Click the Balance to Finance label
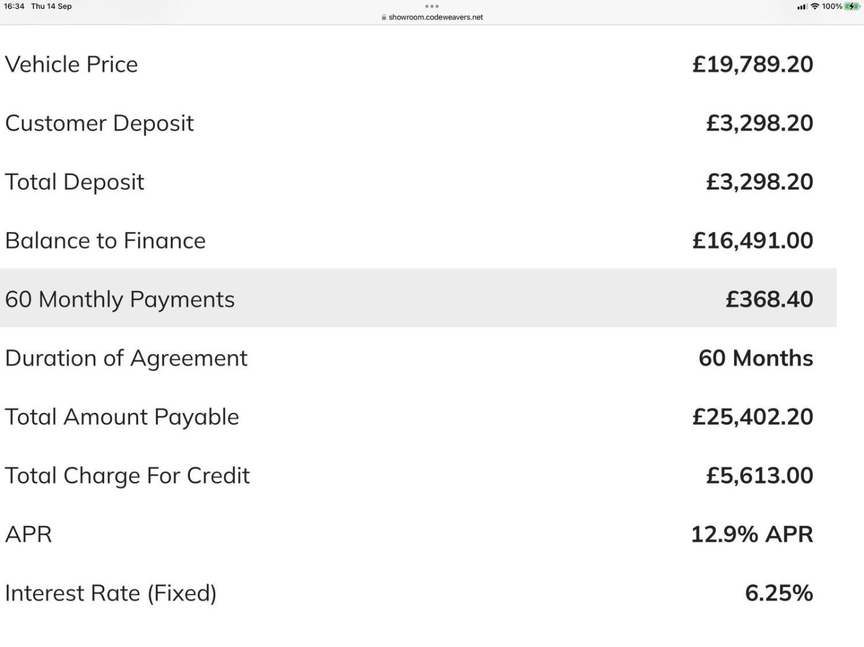The width and height of the screenshot is (864, 647). coord(106,241)
